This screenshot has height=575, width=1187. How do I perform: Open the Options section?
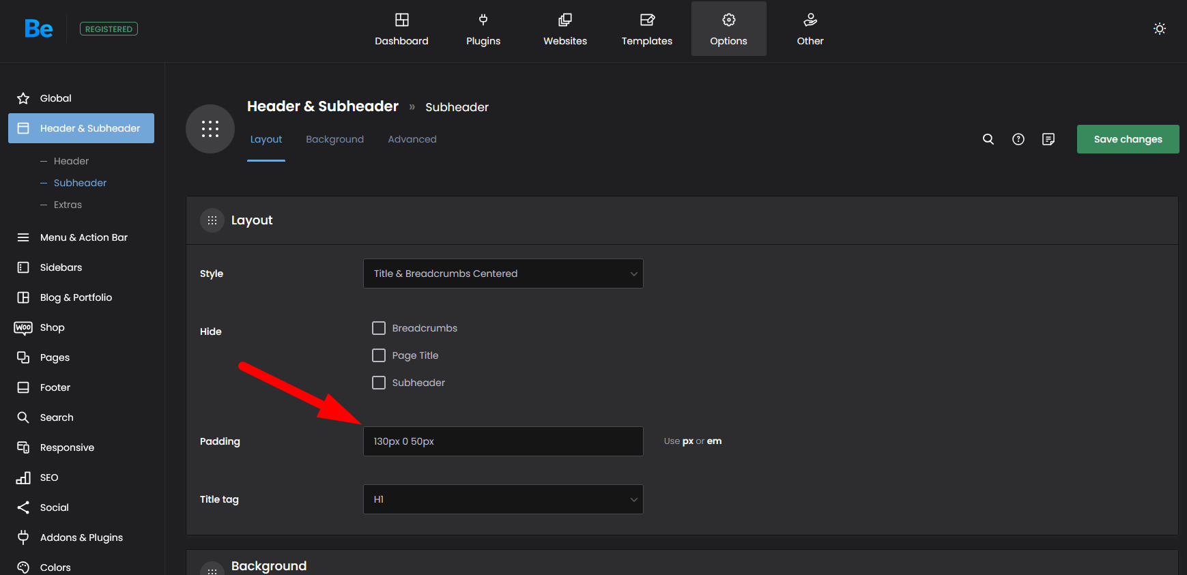tap(729, 29)
